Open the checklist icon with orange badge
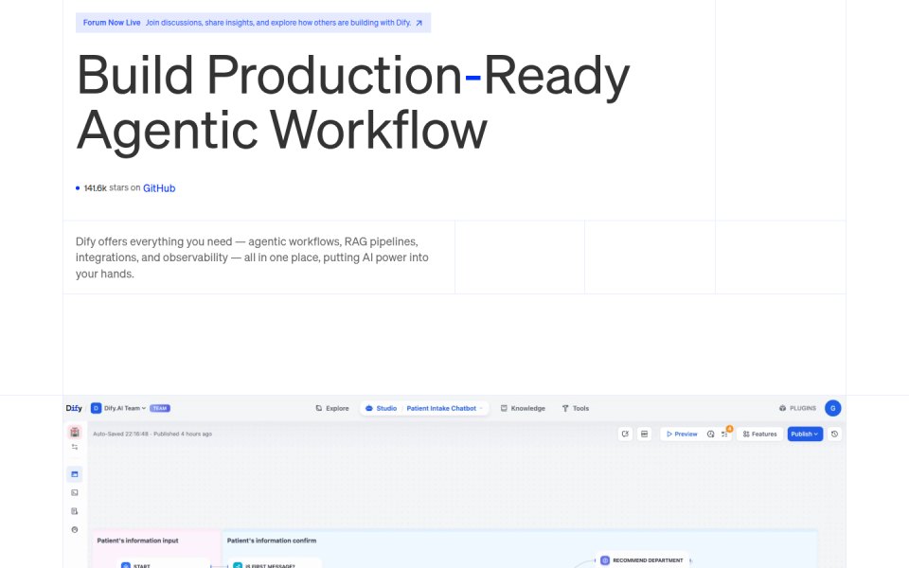909x568 pixels. tap(724, 434)
